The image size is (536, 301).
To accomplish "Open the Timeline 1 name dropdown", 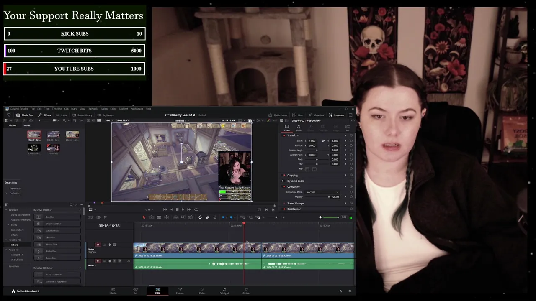I will [181, 120].
